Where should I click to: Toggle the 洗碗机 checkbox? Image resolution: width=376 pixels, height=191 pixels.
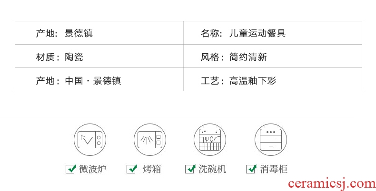click(190, 169)
